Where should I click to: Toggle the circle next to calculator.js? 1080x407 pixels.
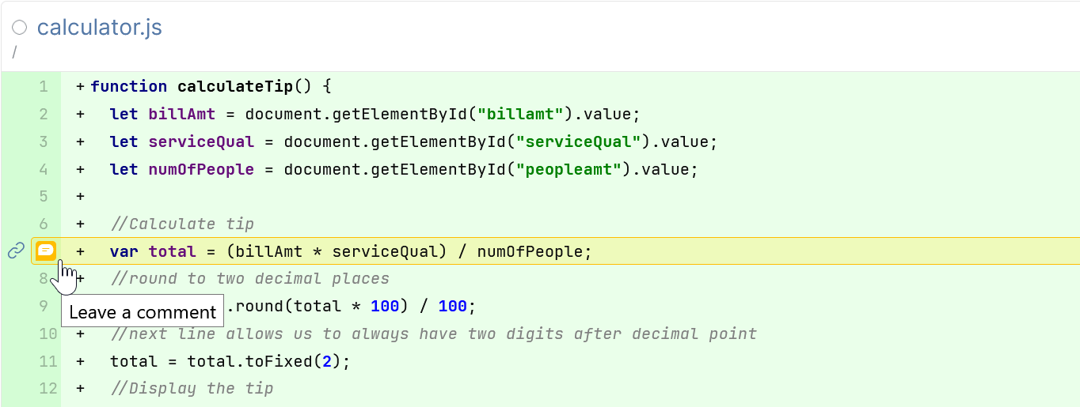[20, 28]
